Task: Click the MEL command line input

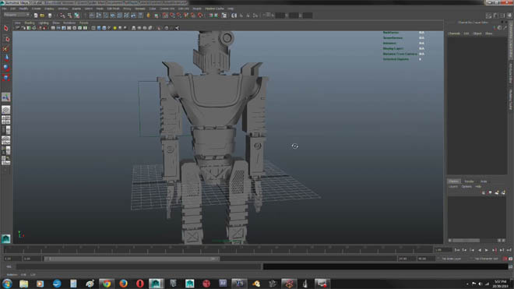Action: [139, 266]
